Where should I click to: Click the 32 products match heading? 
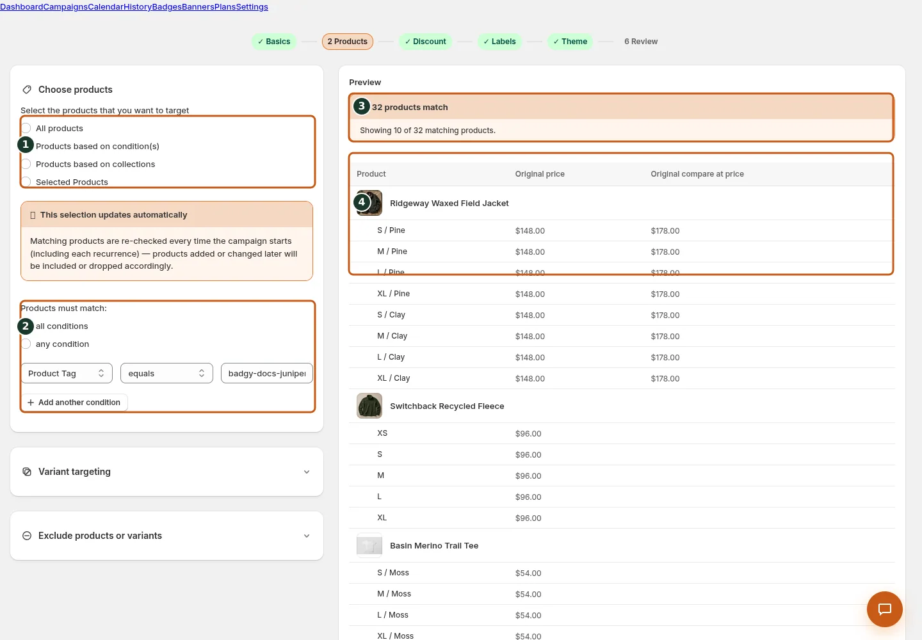410,108
